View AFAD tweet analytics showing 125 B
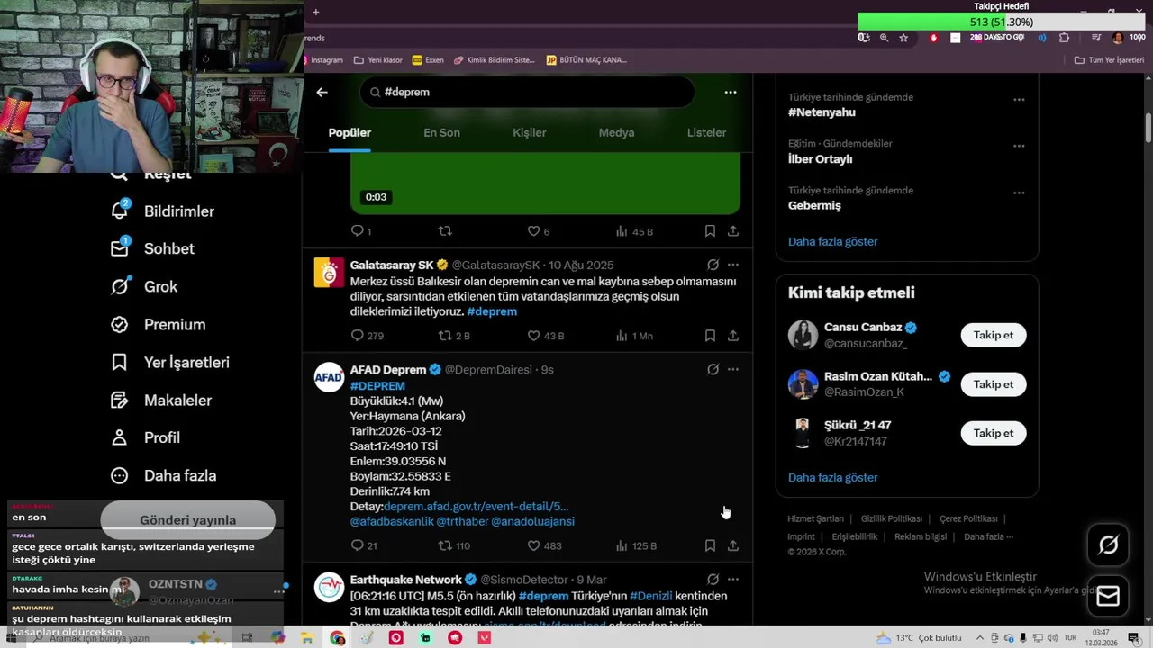The image size is (1153, 648). click(x=636, y=545)
